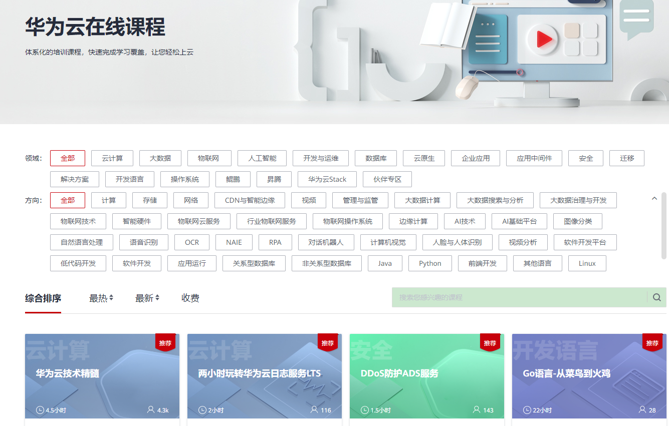The width and height of the screenshot is (669, 426).
Task: Filter by CDN与智能边缘
Action: tap(250, 200)
